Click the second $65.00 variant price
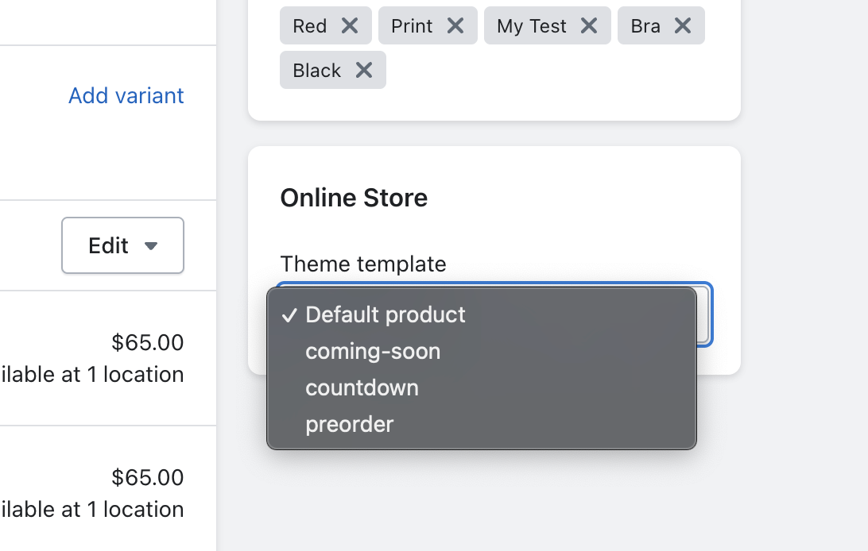Viewport: 868px width, 551px height. coord(148,477)
